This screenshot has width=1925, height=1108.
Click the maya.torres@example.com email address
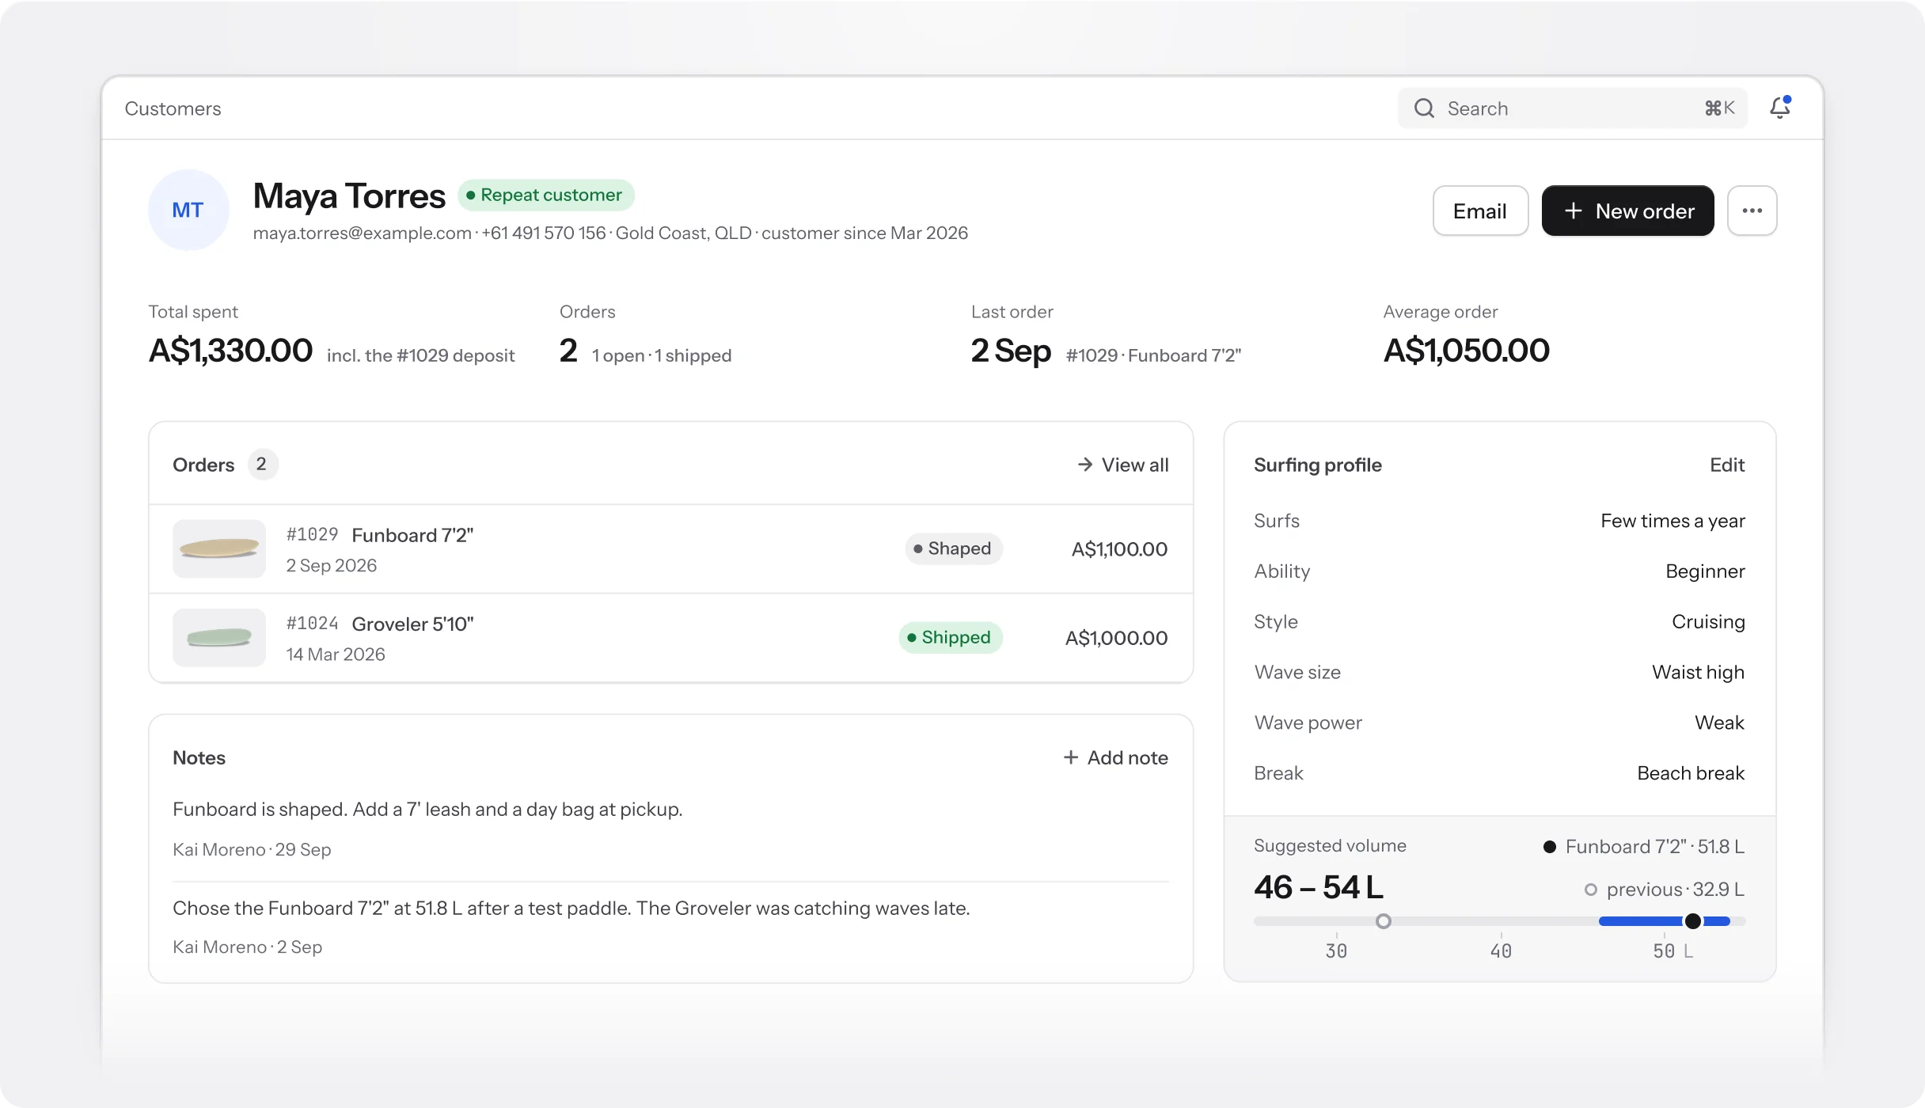tap(362, 233)
